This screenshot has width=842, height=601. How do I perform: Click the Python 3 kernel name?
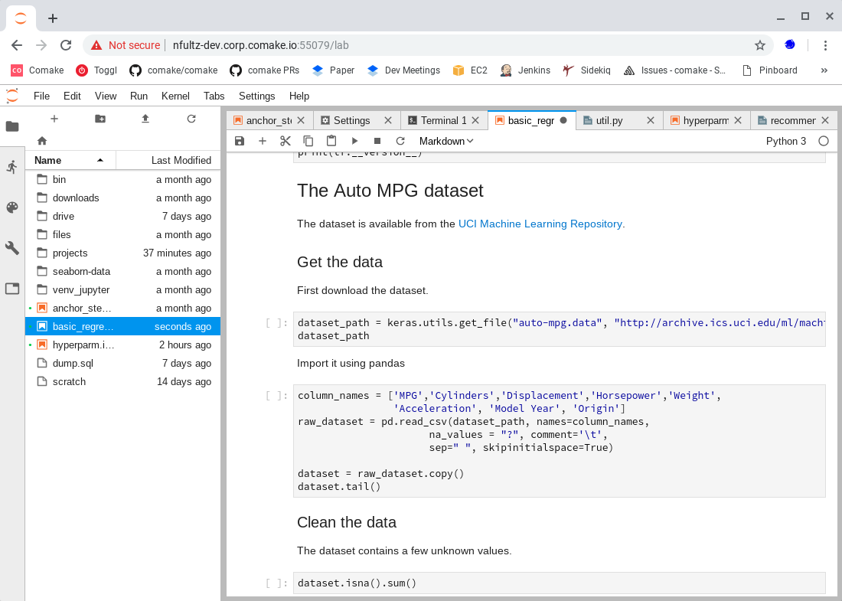(786, 141)
